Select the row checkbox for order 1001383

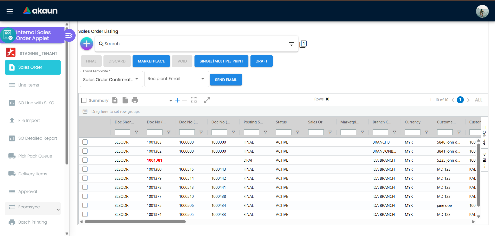[x=85, y=142]
